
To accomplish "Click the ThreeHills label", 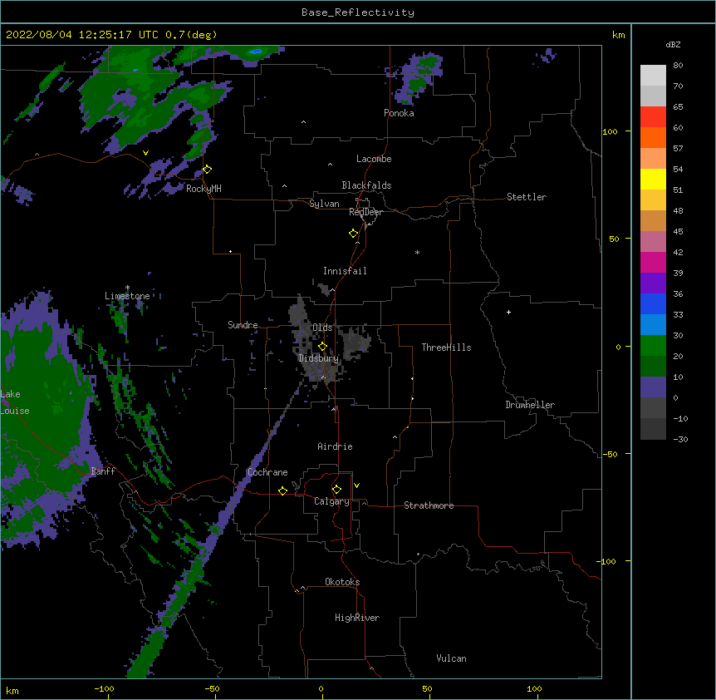I will pos(447,348).
